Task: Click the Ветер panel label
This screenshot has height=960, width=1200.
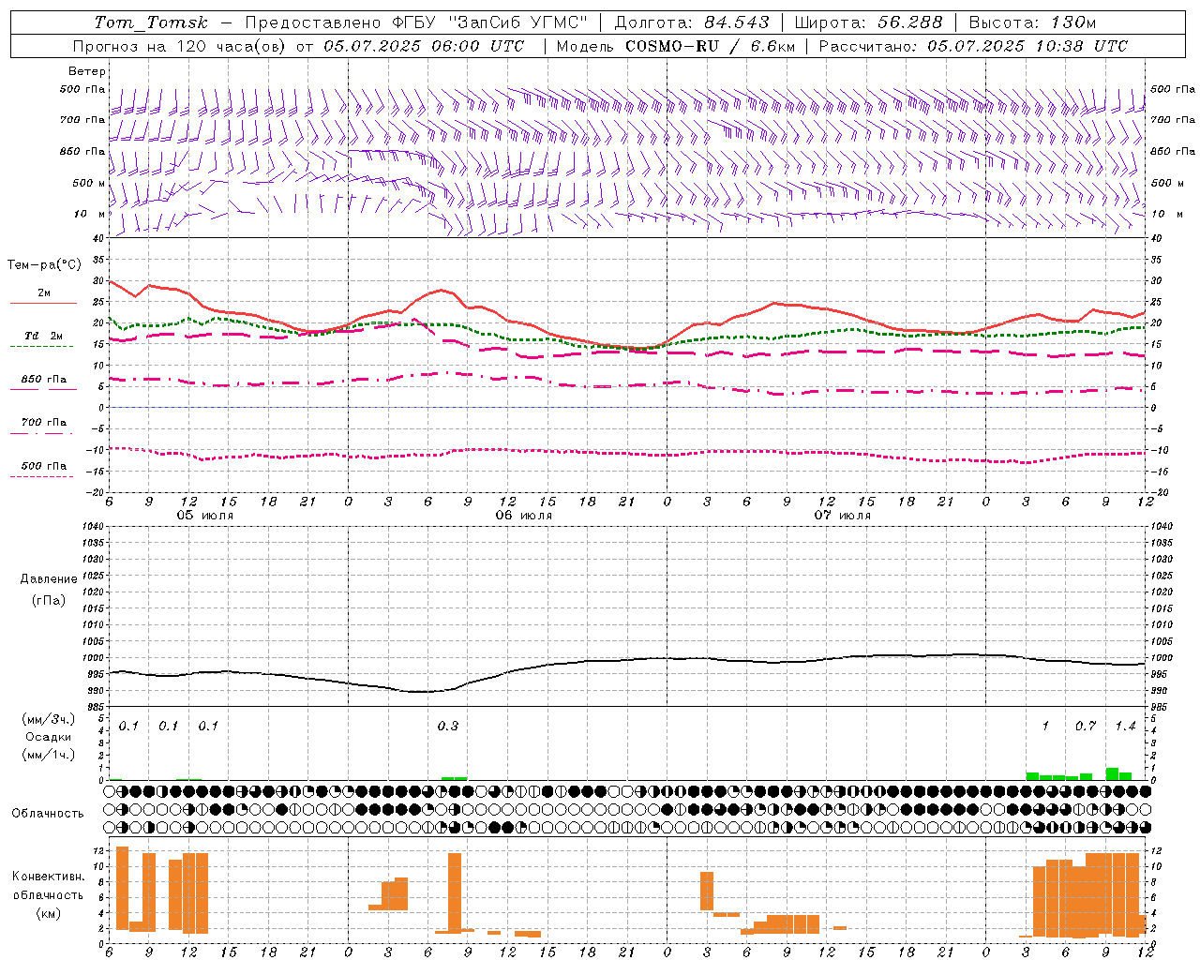Action: 87,71
